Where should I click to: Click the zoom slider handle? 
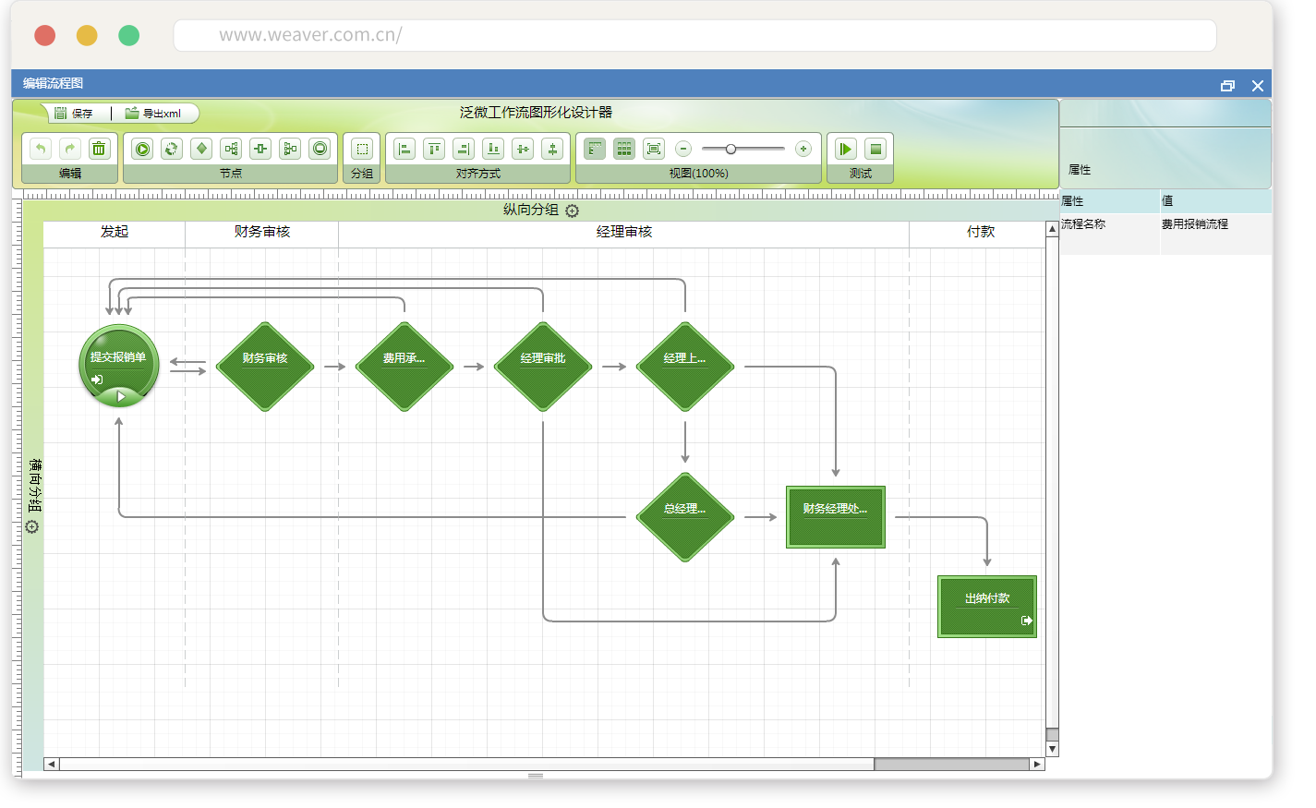[730, 149]
